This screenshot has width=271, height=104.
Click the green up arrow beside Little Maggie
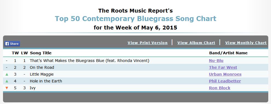pyautogui.click(x=7, y=74)
